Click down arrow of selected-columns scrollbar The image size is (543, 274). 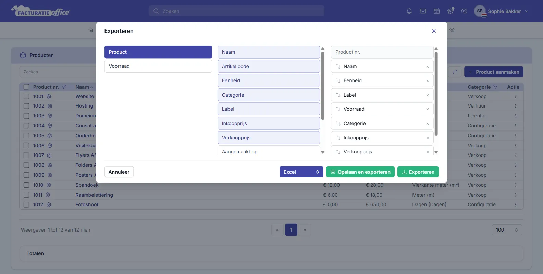tap(436, 152)
